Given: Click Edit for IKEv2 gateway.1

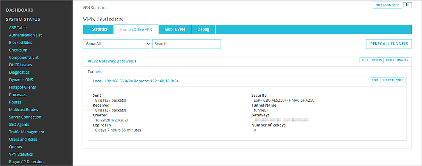Looking at the screenshot, I should pyautogui.click(x=365, y=61).
